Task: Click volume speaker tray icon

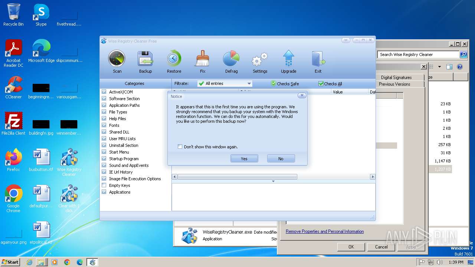Action: tap(440, 262)
